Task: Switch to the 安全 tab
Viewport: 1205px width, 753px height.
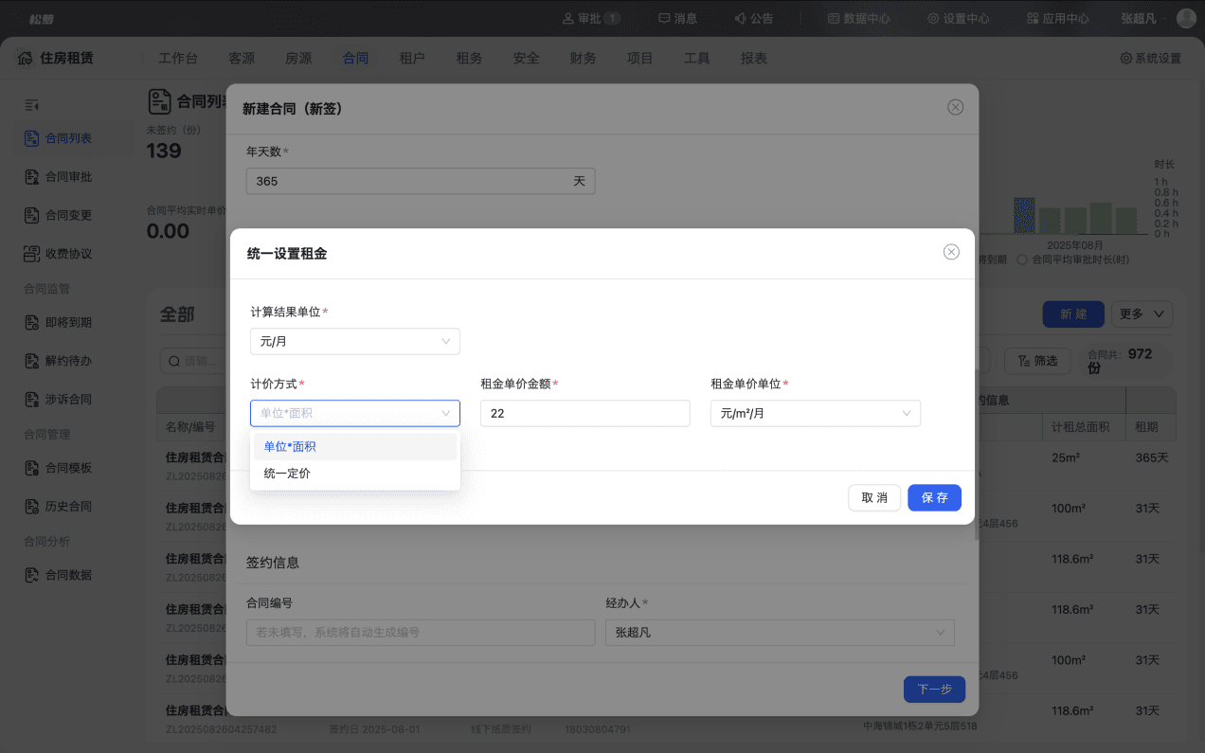Action: click(526, 58)
